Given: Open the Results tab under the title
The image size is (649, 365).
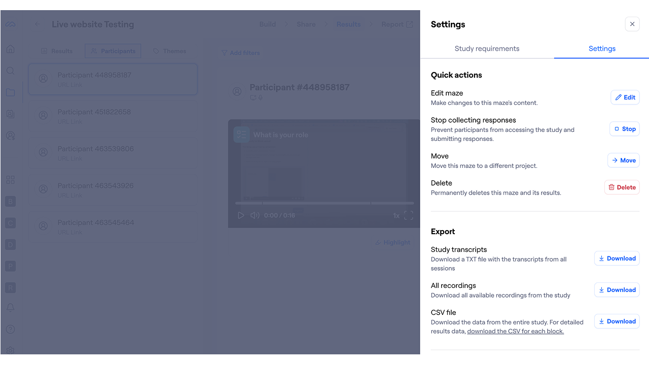Looking at the screenshot, I should coord(57,51).
